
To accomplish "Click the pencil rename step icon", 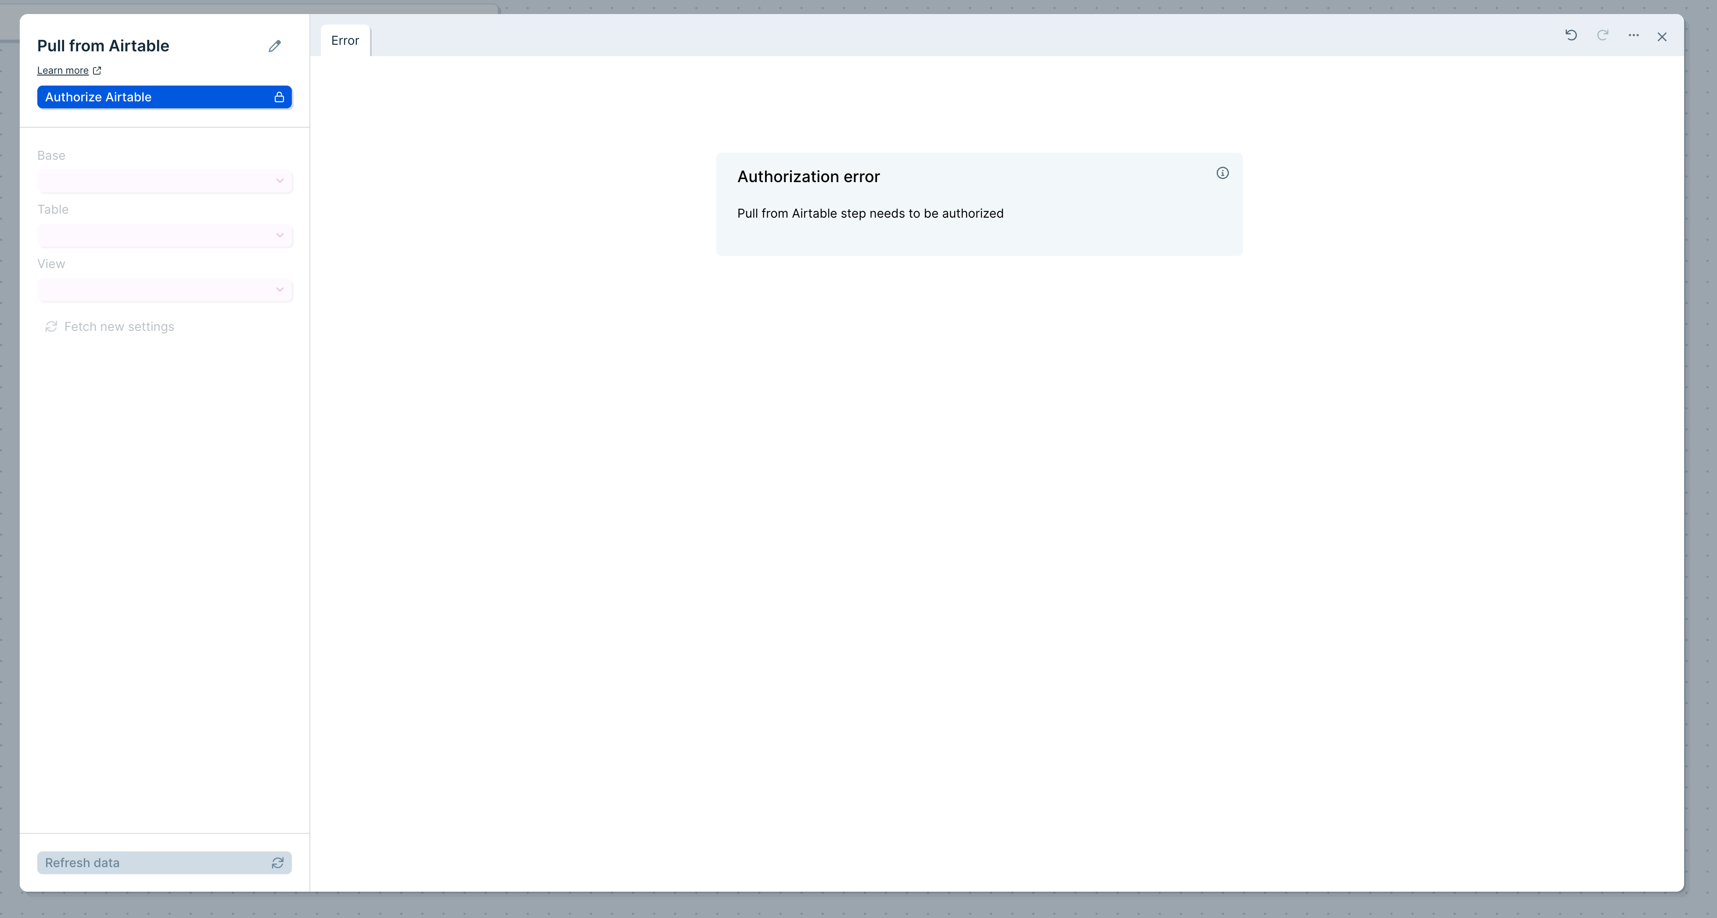I will tap(275, 46).
